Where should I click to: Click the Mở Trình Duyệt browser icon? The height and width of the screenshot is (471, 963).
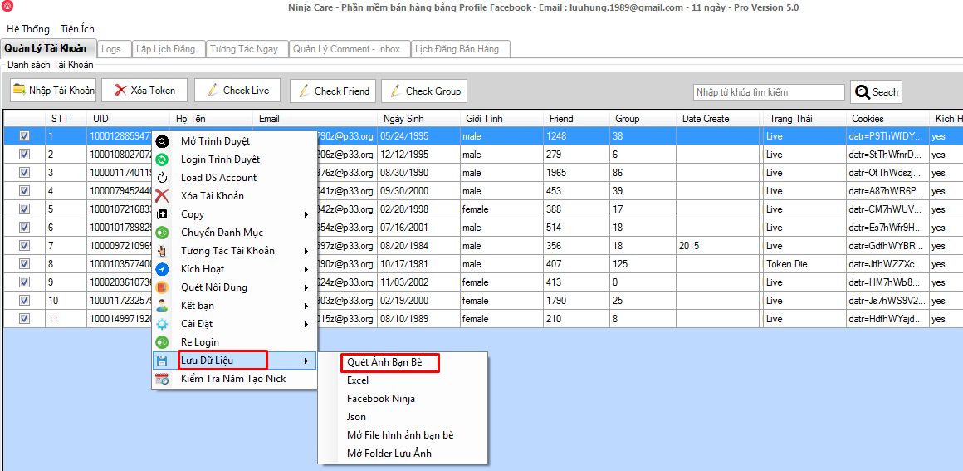coord(162,141)
